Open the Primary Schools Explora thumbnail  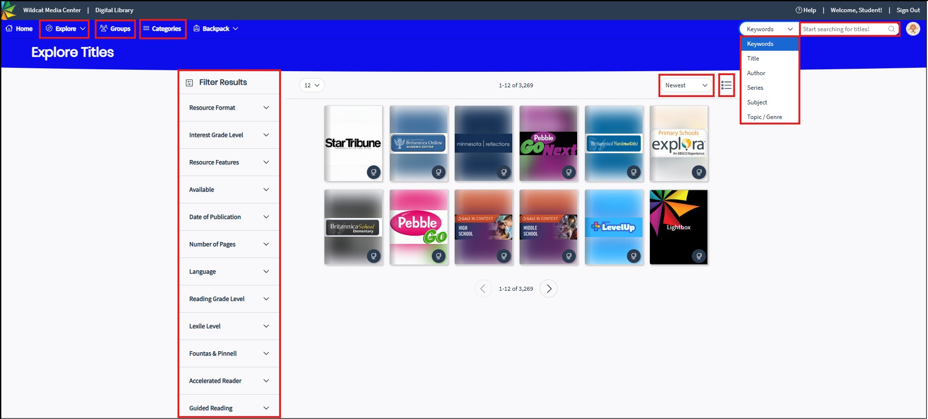point(679,143)
